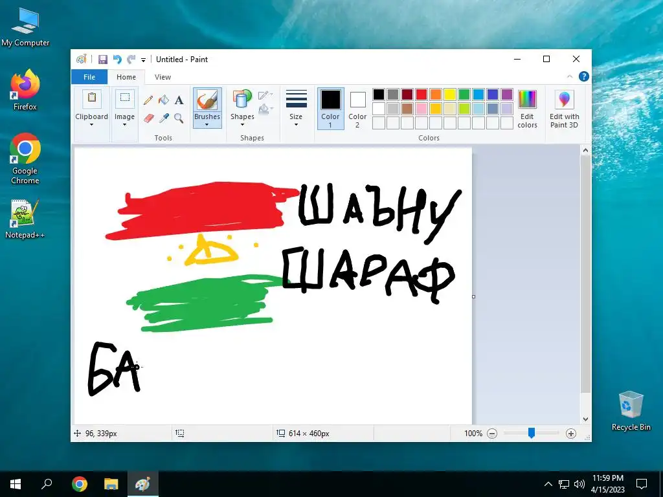Pick the purple color swatch
Viewport: 663px width, 497px height.
pyautogui.click(x=506, y=94)
